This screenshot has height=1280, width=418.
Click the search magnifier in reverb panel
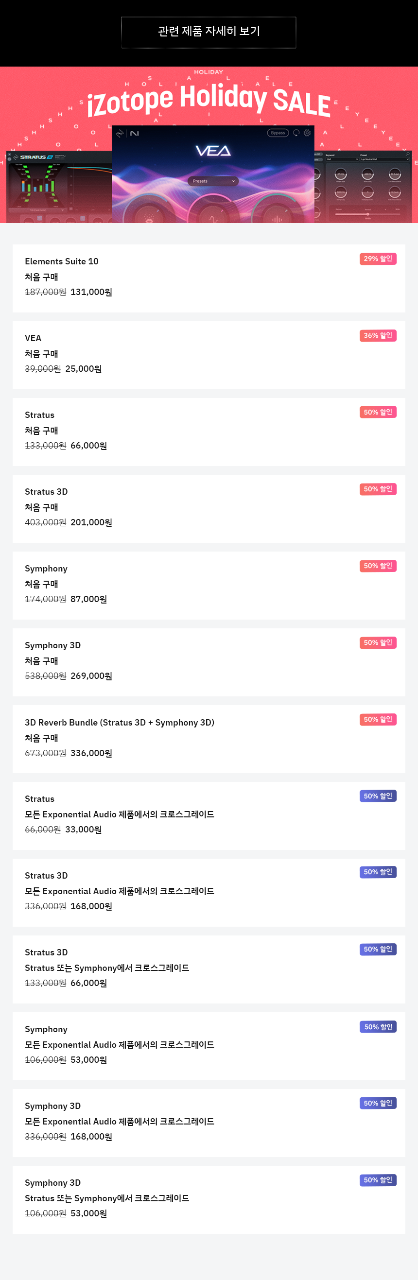[x=408, y=155]
